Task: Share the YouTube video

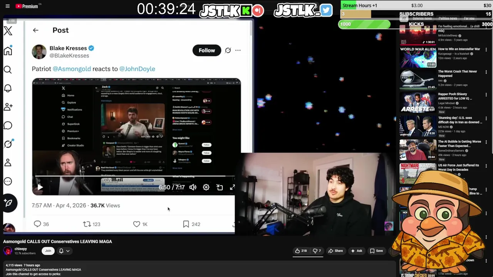Action: pyautogui.click(x=335, y=251)
